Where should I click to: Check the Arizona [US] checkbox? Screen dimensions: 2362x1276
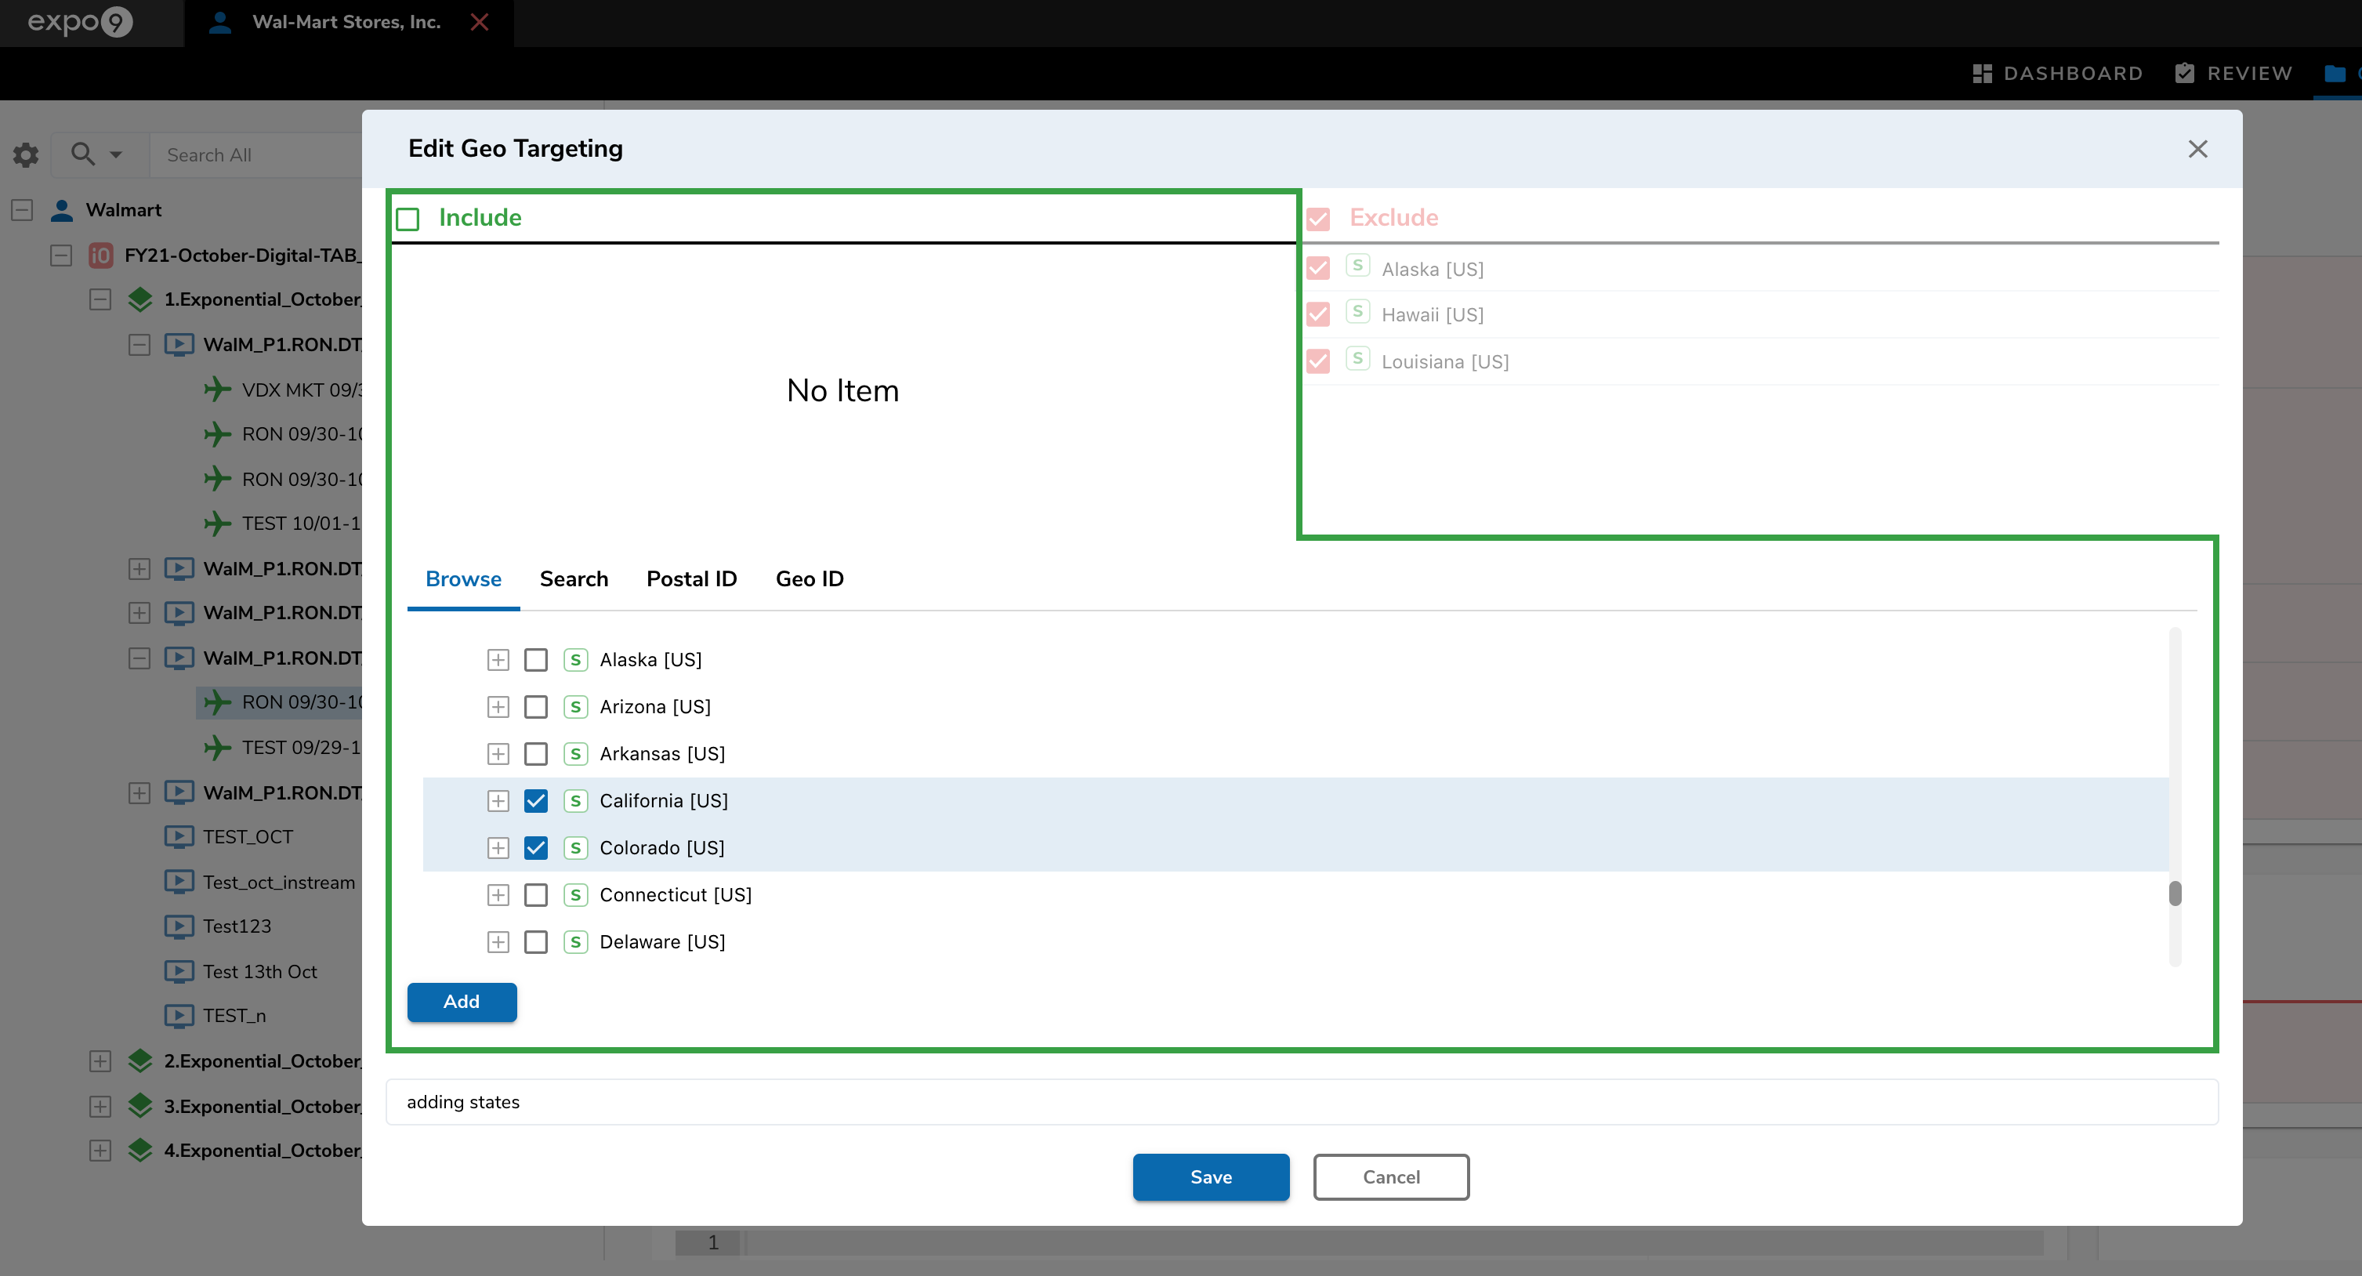[535, 707]
